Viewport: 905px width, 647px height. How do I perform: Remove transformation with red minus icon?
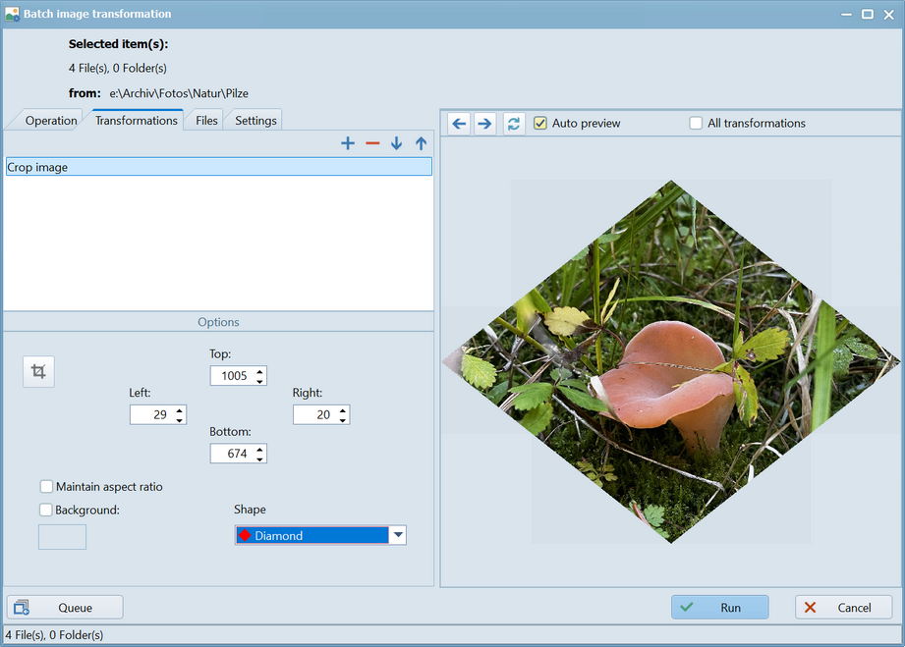tap(372, 143)
